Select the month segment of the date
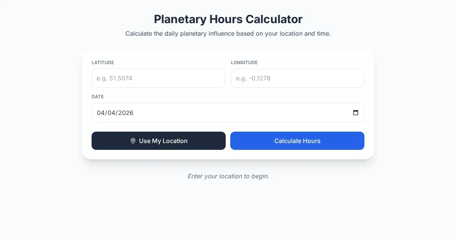 coord(101,113)
